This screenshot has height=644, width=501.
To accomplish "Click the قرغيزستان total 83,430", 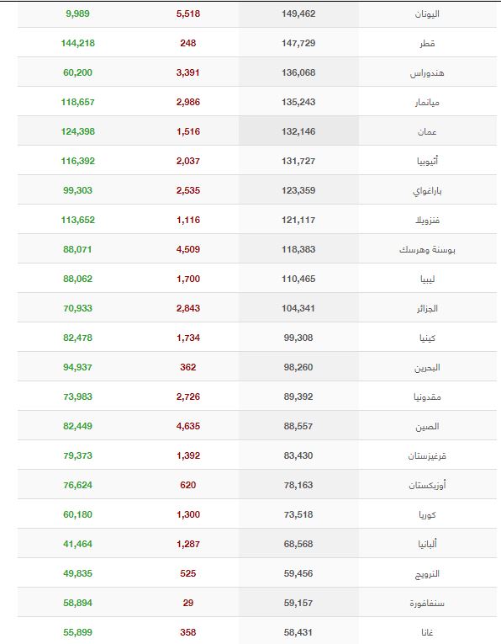I will [x=298, y=455].
